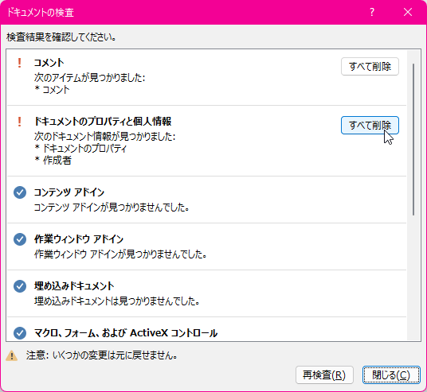
Task: Click the '* 作成者' entry
Action: (x=53, y=161)
